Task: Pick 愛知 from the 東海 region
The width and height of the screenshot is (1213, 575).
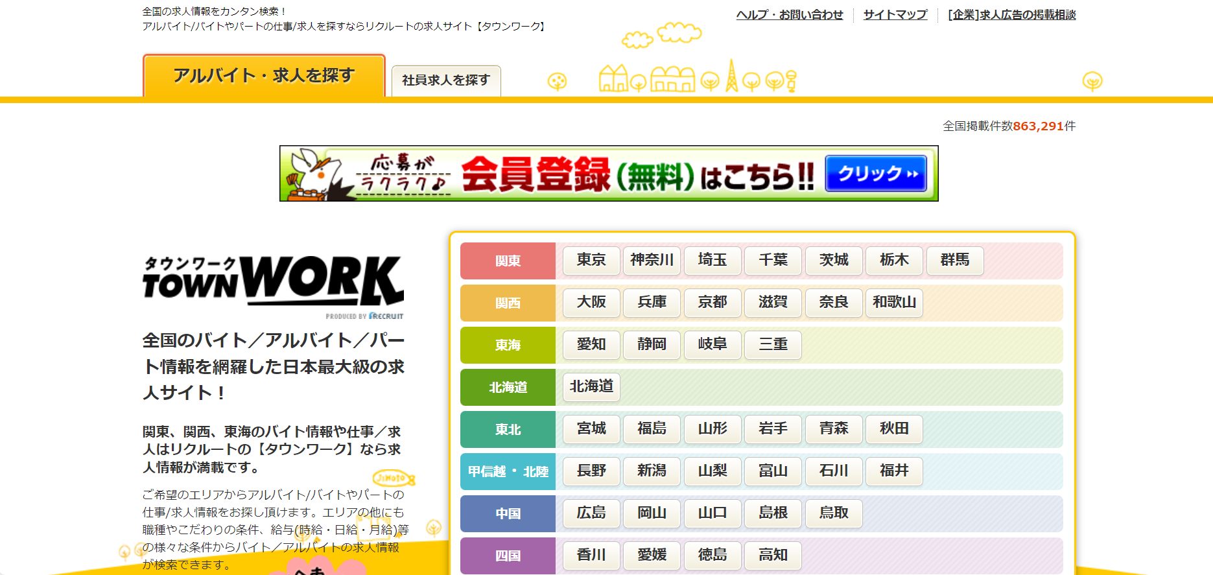Action: click(x=591, y=345)
